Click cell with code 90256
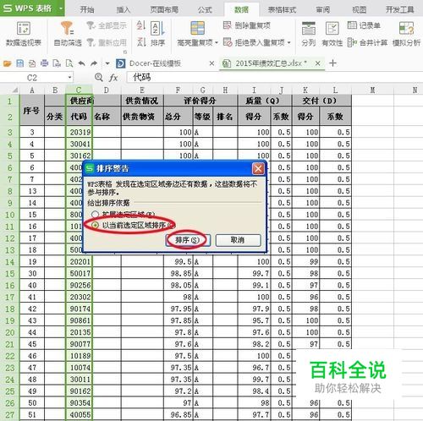 (79, 286)
